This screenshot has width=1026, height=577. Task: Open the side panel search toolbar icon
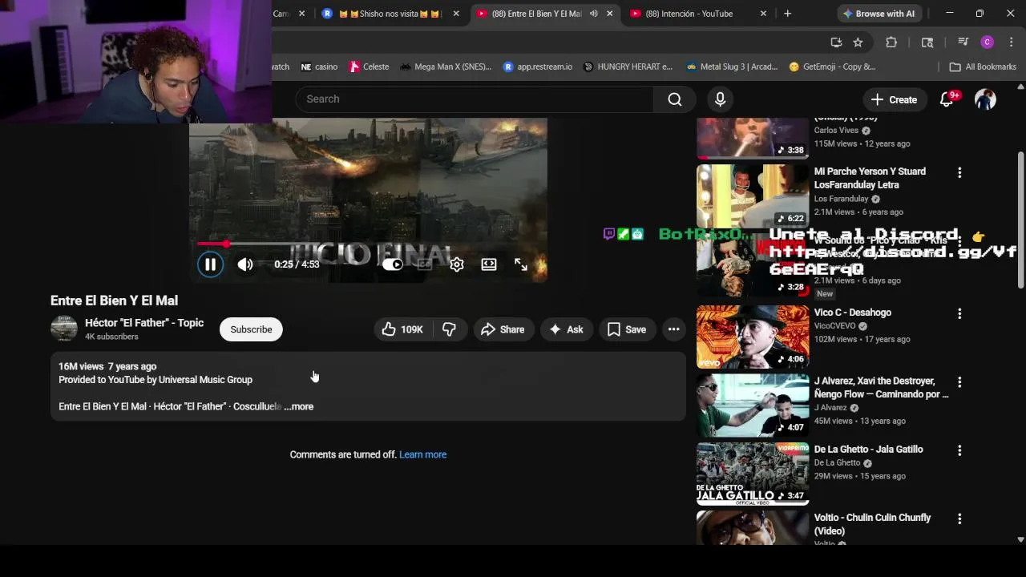pos(927,42)
